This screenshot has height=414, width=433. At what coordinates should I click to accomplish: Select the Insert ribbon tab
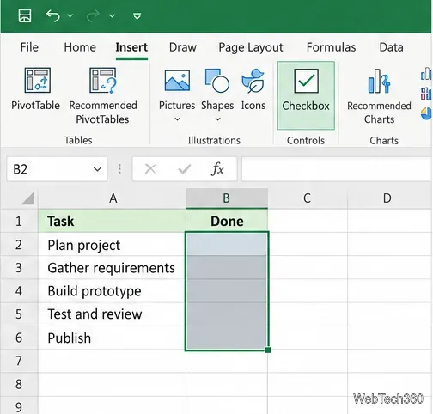point(131,47)
